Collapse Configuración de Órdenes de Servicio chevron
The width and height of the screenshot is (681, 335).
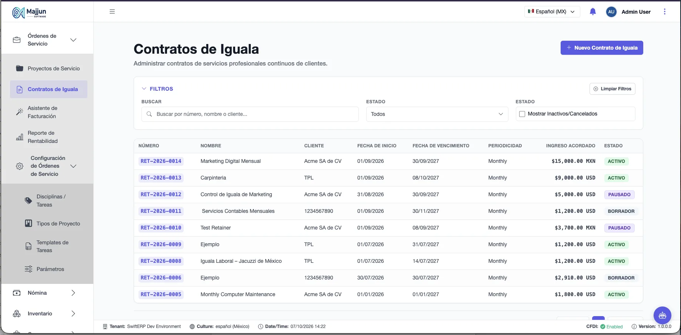[x=73, y=166]
